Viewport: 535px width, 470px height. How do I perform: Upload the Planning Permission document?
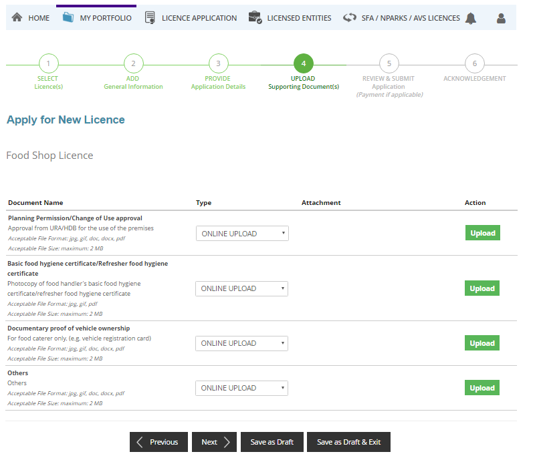(x=482, y=232)
